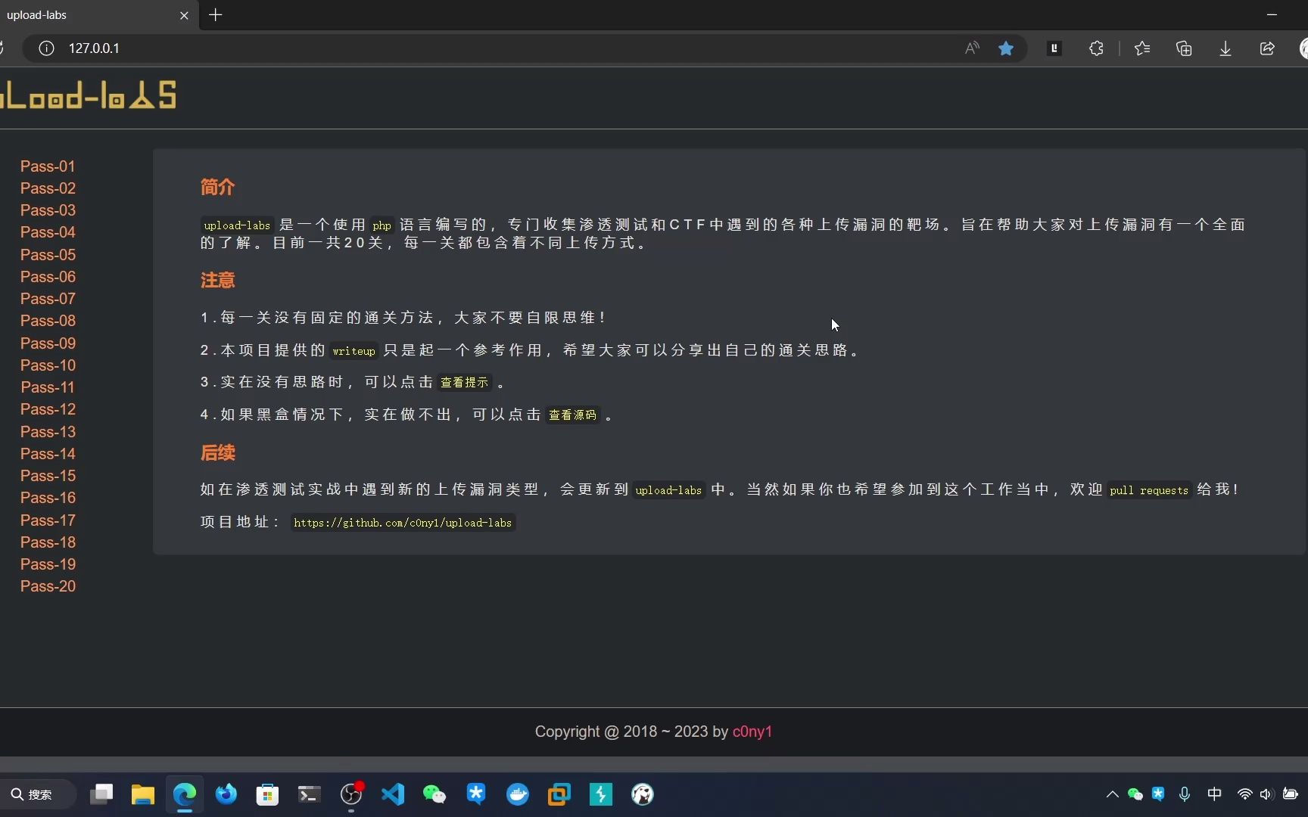1308x817 pixels.
Task: Select Pass-19 from the level list
Action: [x=48, y=564]
